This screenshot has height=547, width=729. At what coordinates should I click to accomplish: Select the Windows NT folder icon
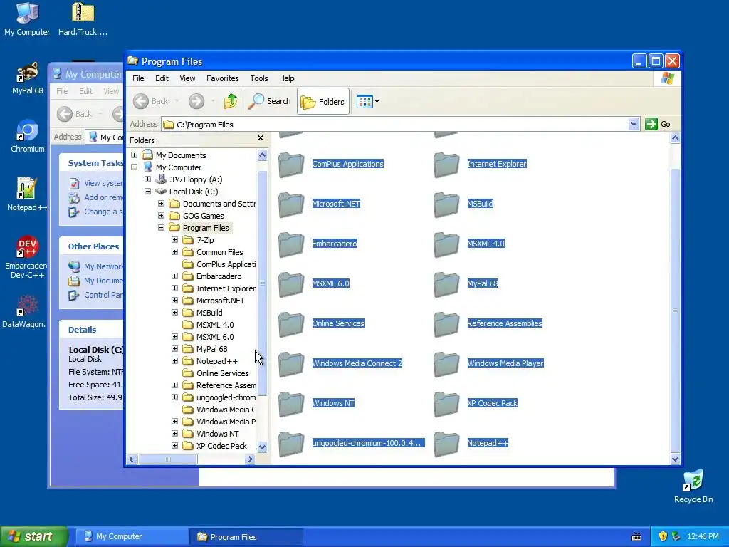[291, 405]
